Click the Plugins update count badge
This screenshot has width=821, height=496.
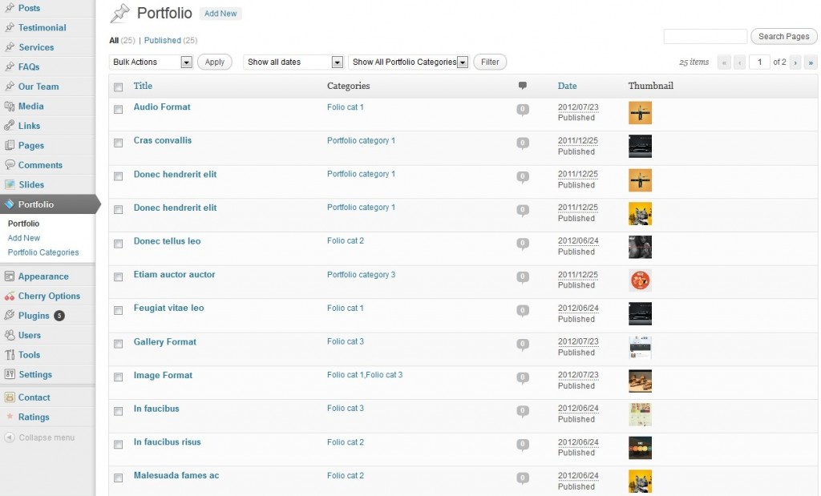tap(59, 316)
